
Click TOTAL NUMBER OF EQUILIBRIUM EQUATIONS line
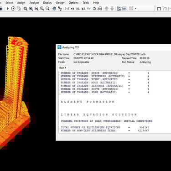(x=105, y=127)
